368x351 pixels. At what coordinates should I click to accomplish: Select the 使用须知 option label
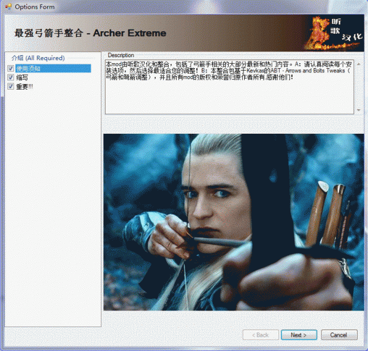pos(29,69)
